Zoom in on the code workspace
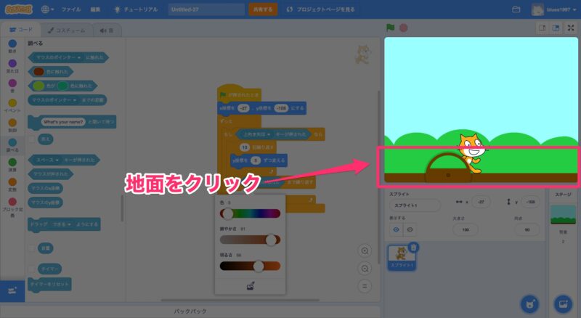The width and height of the screenshot is (581, 318). tap(365, 250)
